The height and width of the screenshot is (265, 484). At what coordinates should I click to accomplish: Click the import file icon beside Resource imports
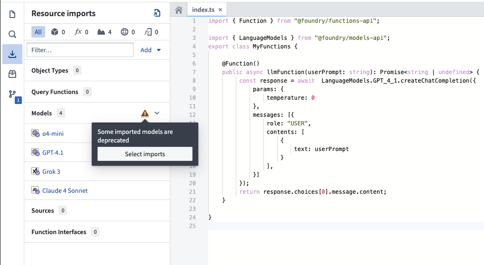157,13
